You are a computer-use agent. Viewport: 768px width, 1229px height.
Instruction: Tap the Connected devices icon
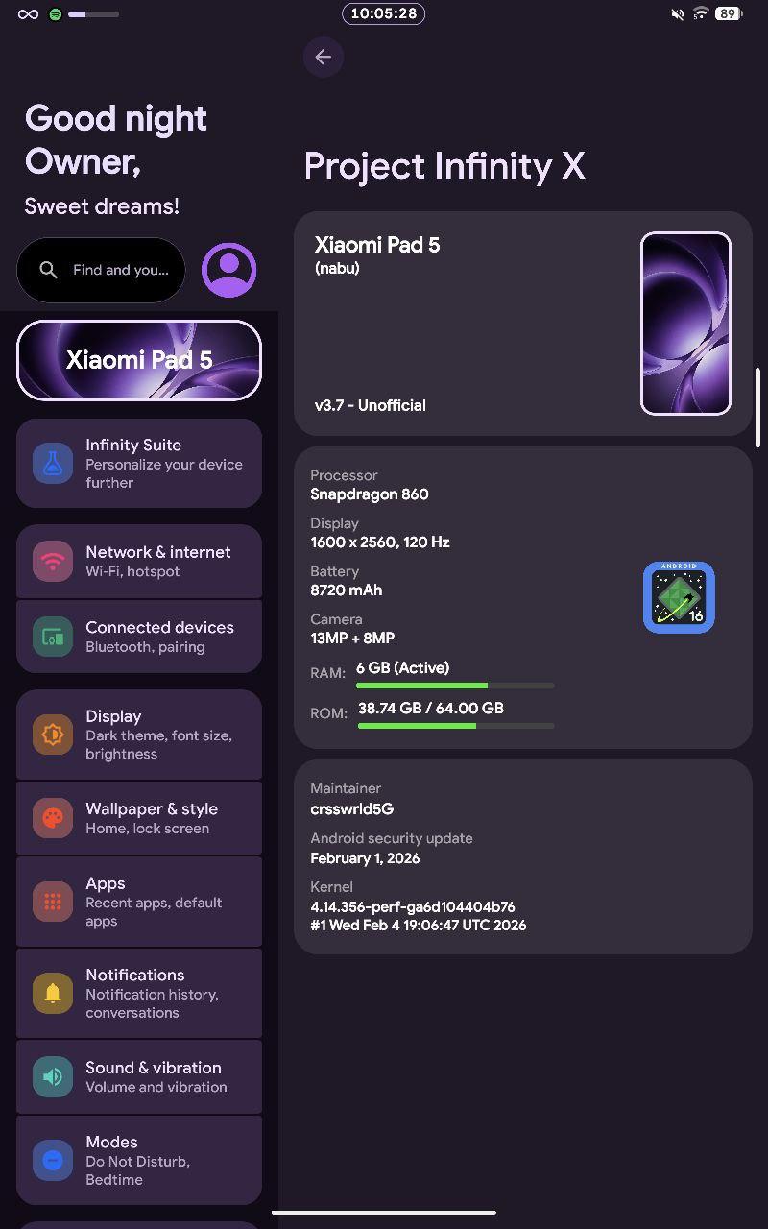(53, 637)
